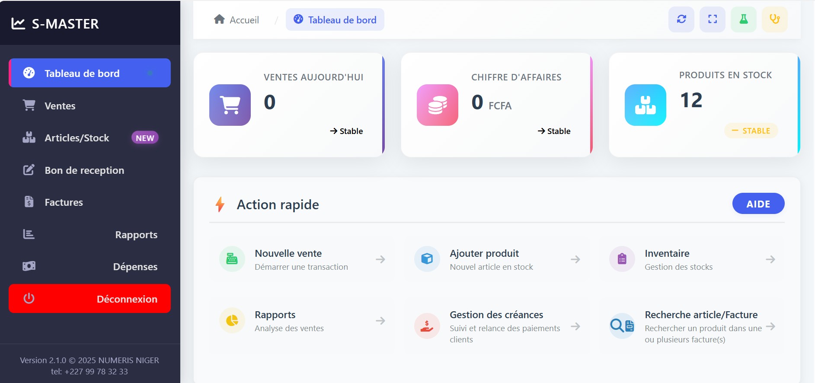815x383 pixels.
Task: Click the VENTES AUJOURD'HUI card title
Action: 313,77
